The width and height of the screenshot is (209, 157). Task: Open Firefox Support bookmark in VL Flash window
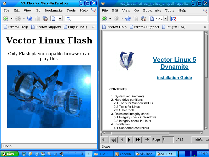46,27
